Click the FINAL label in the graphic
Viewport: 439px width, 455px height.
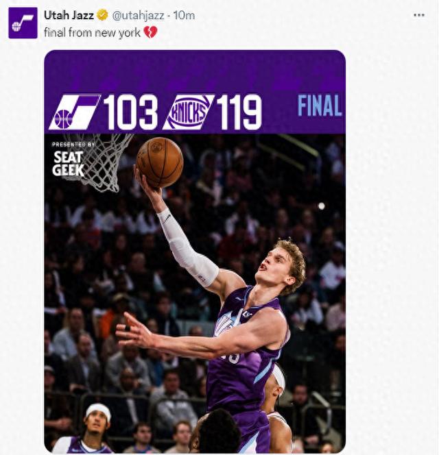pos(319,106)
